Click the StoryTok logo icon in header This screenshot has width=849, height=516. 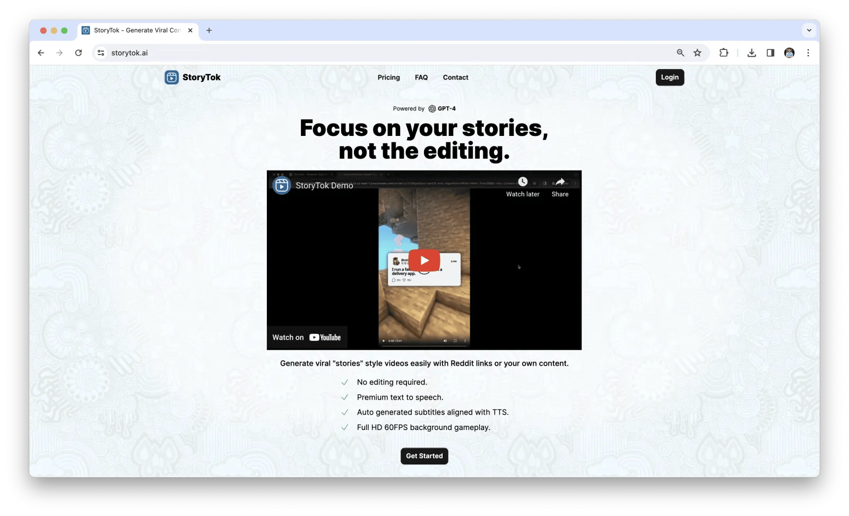(x=171, y=78)
